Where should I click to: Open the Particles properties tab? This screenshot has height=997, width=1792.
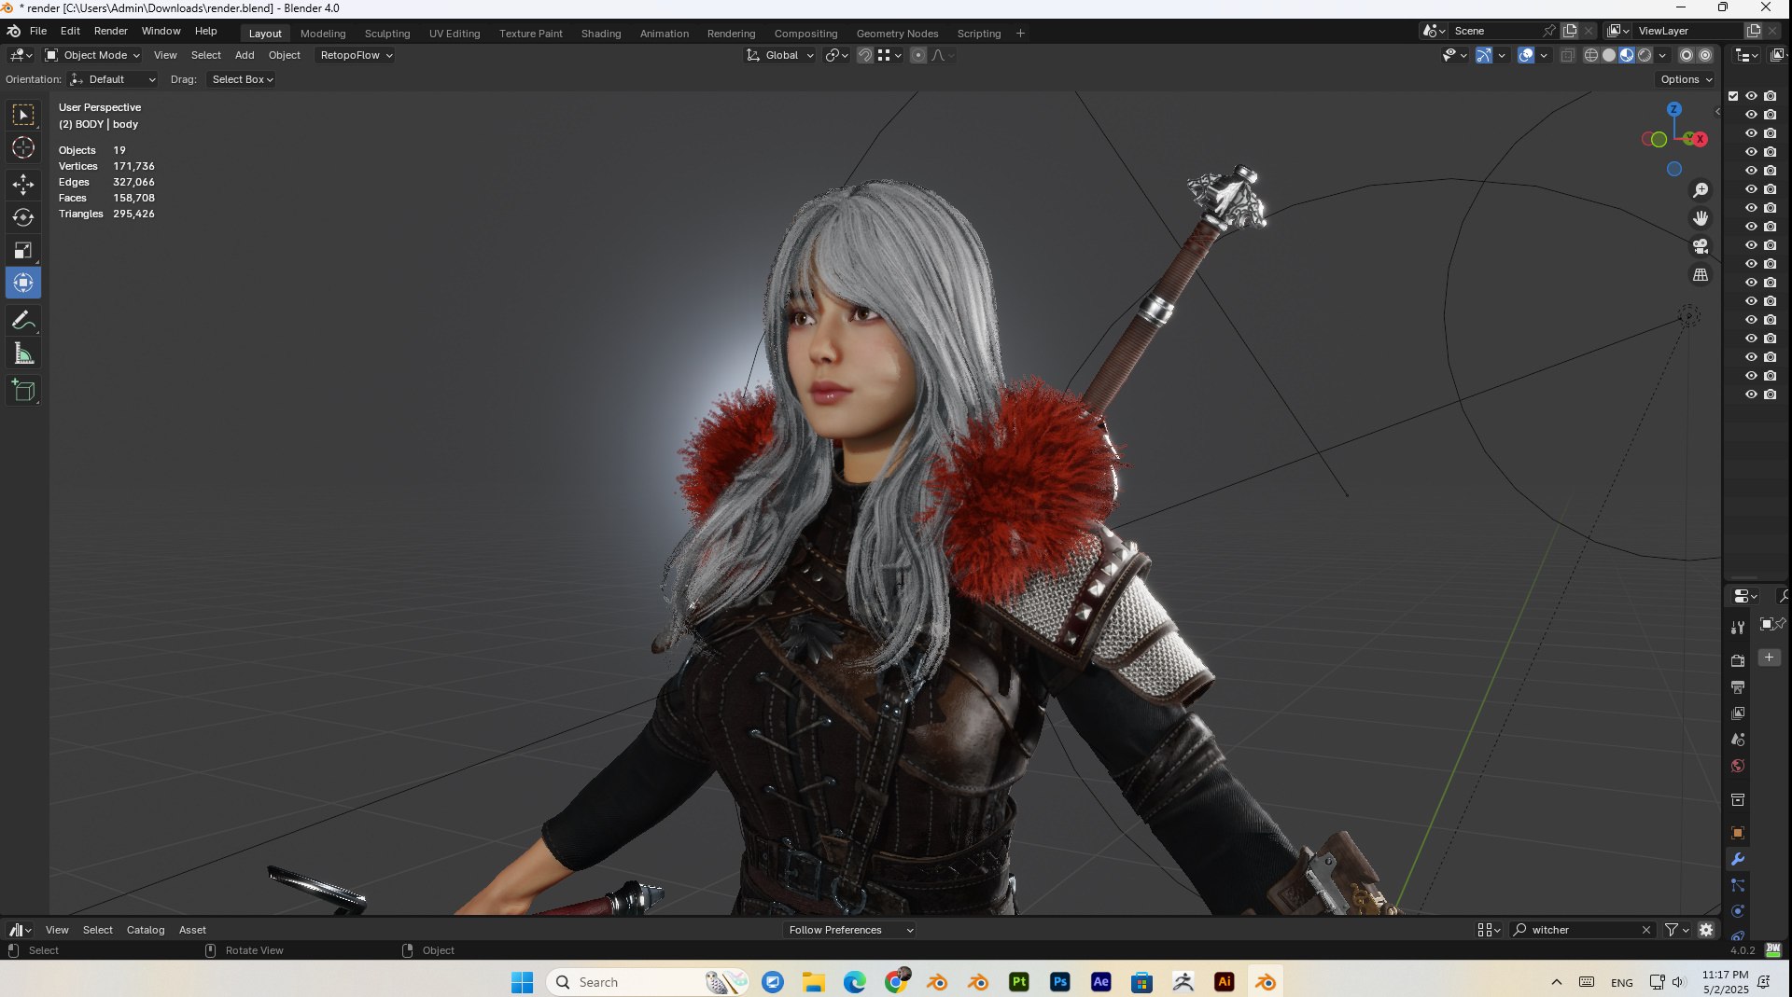coord(1737,885)
